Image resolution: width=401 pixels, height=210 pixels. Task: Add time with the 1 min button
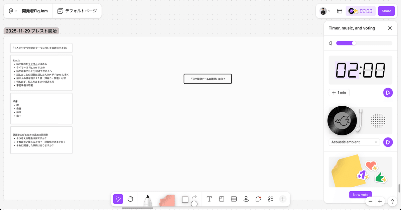(x=339, y=93)
